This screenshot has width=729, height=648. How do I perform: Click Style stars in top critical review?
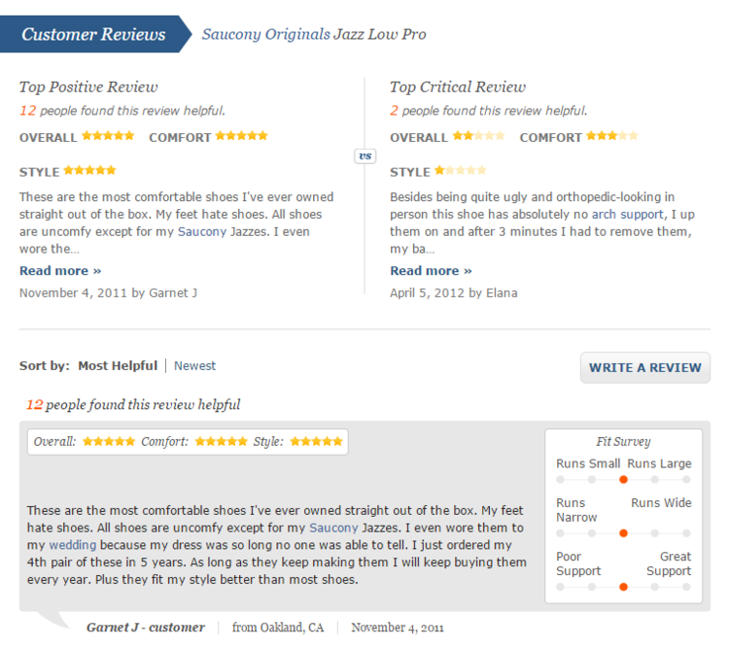pos(461,171)
